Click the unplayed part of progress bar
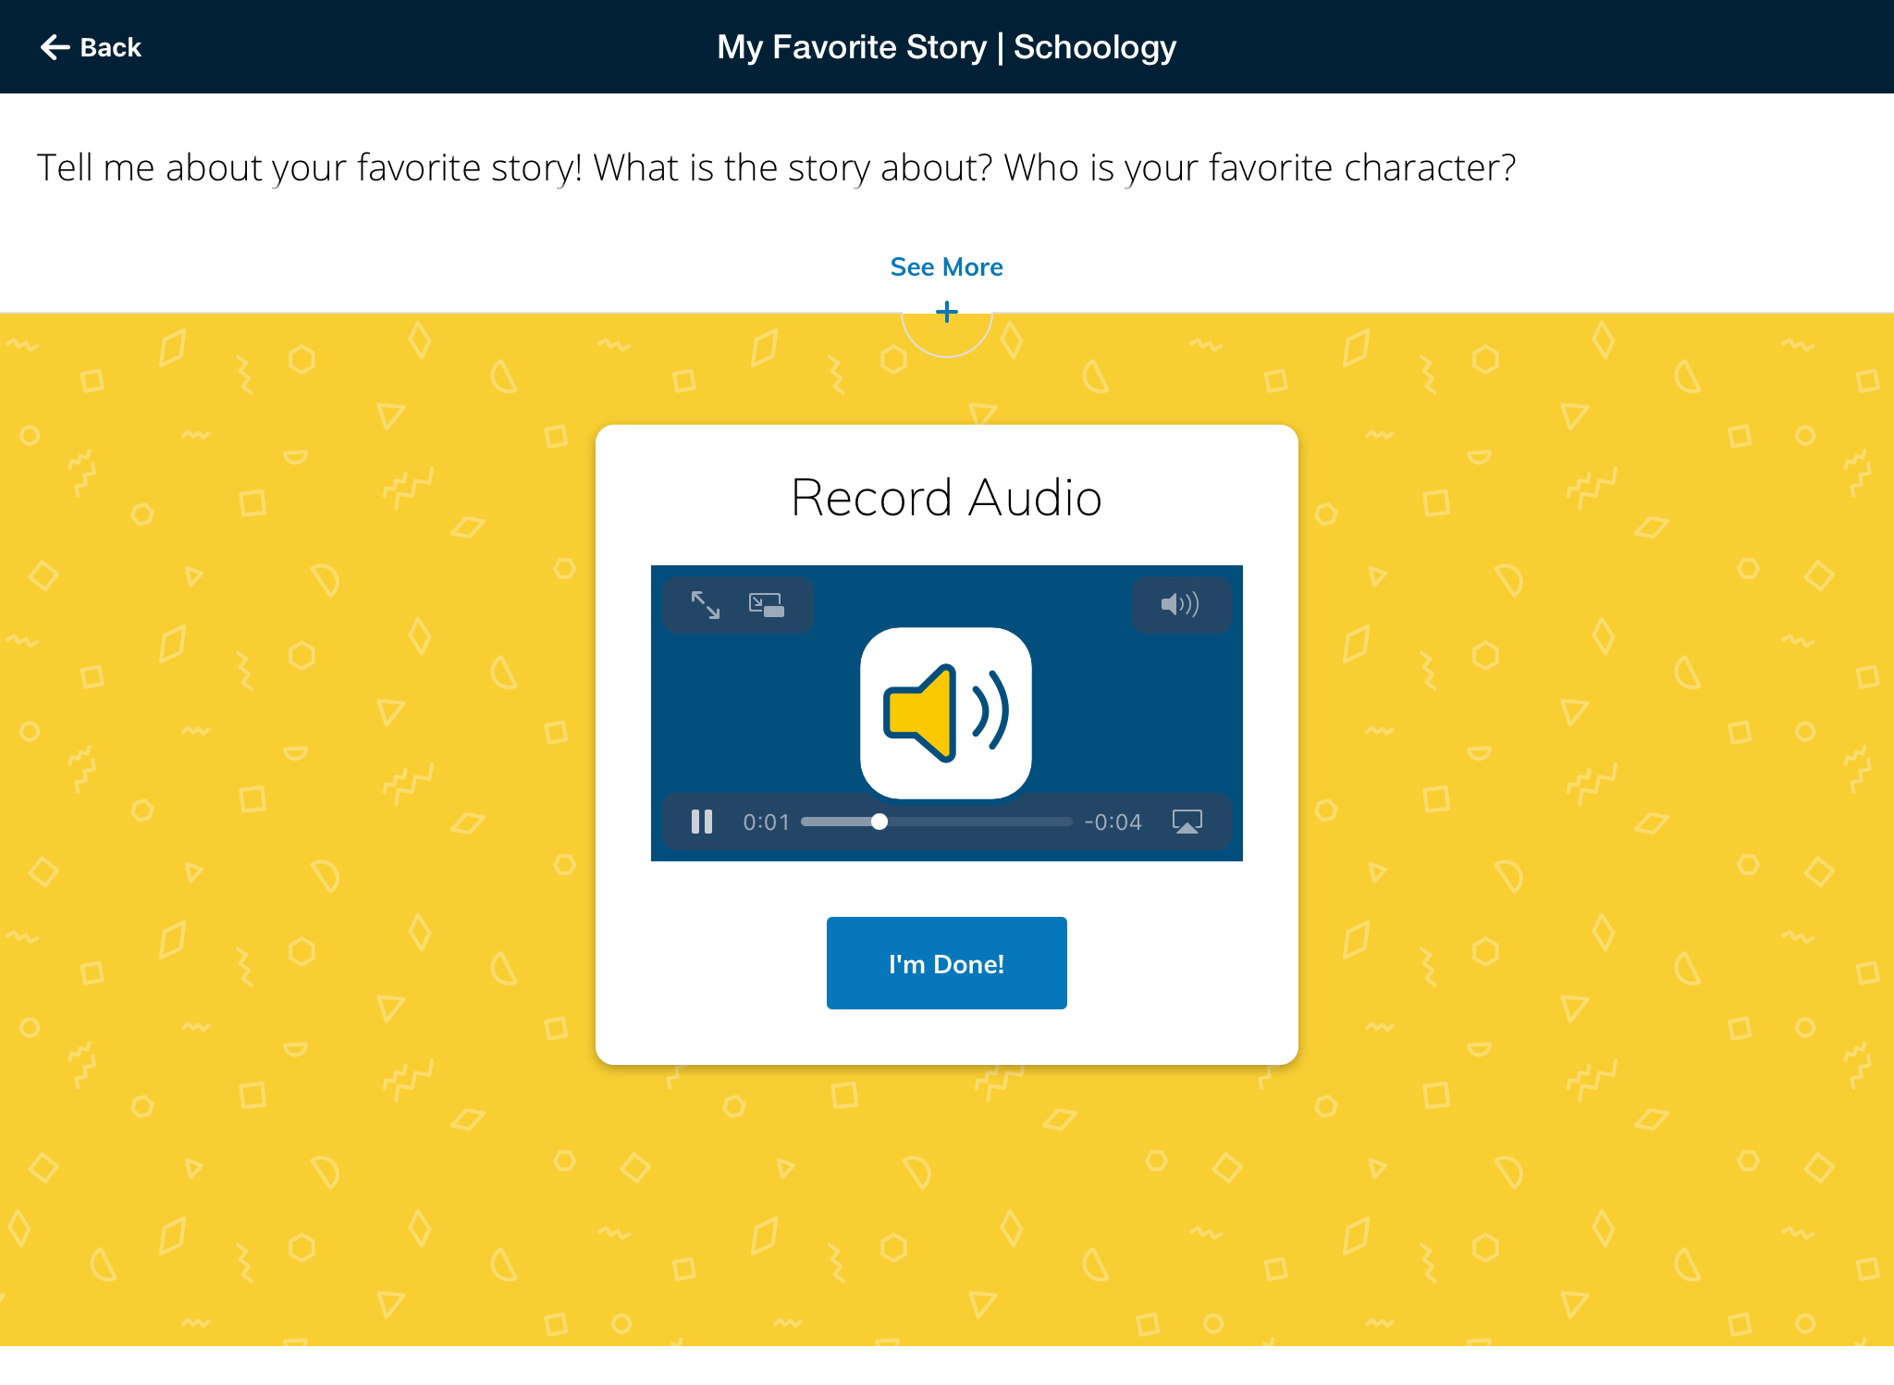This screenshot has width=1894, height=1385. [980, 822]
